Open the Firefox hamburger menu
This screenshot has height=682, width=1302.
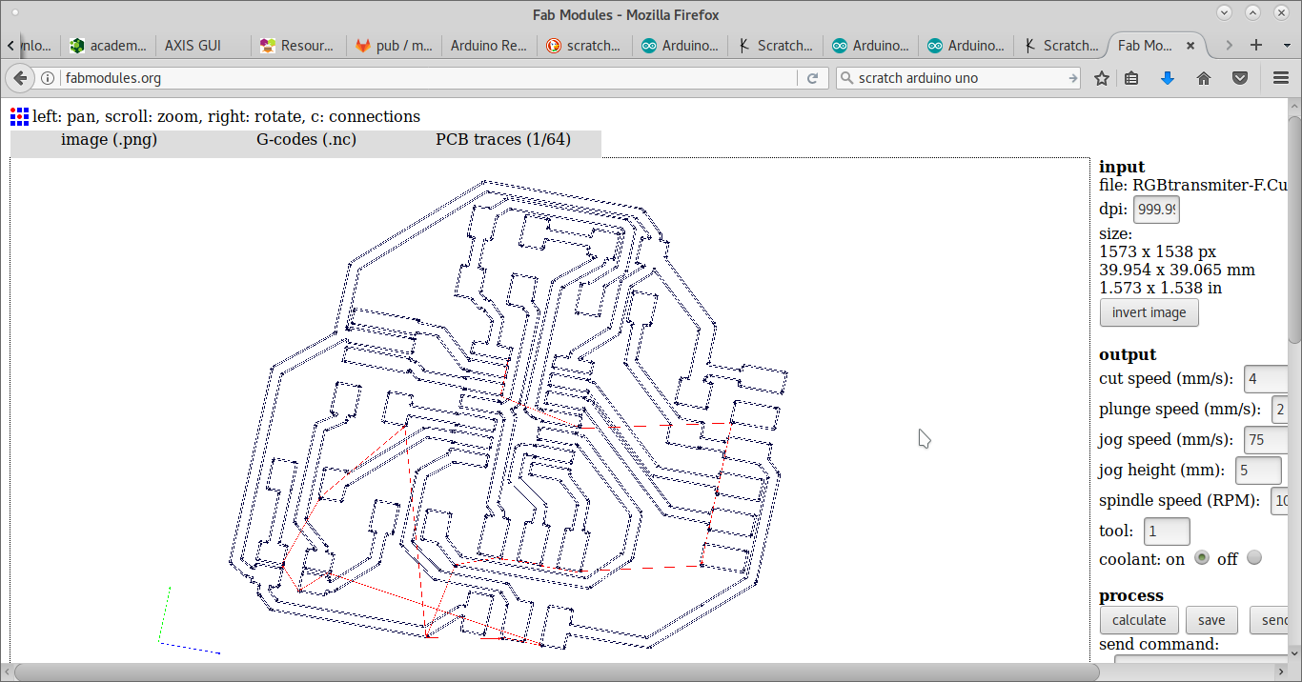tap(1281, 78)
